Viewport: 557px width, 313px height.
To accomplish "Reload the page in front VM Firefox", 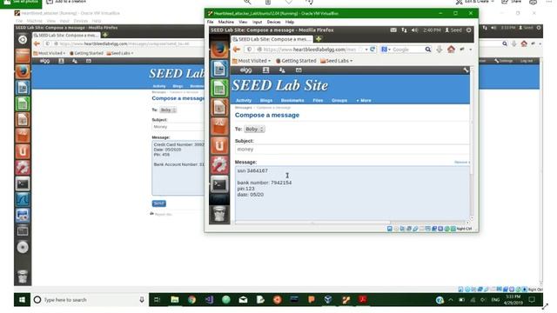I will [372, 50].
